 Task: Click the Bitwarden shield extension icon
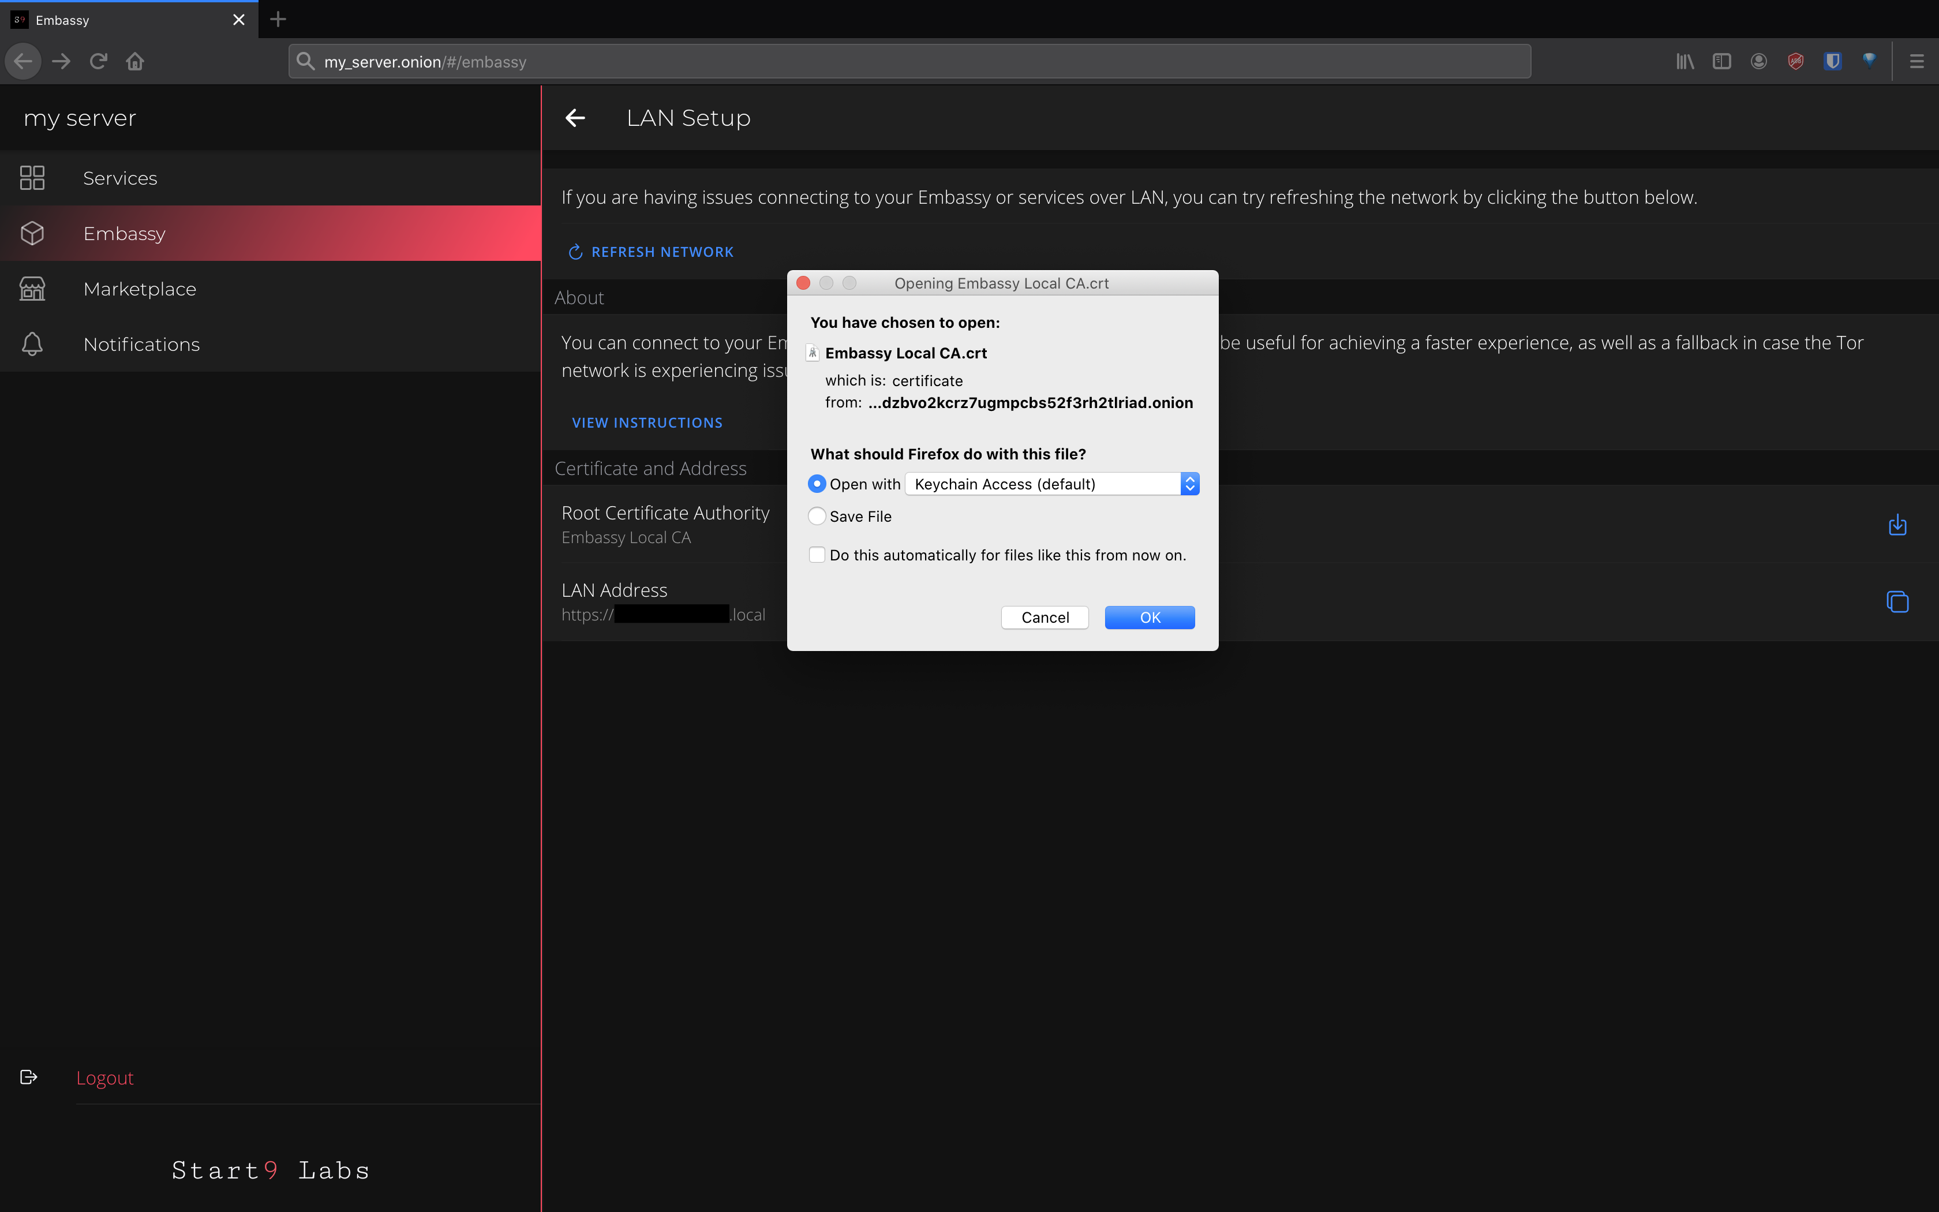1832,61
